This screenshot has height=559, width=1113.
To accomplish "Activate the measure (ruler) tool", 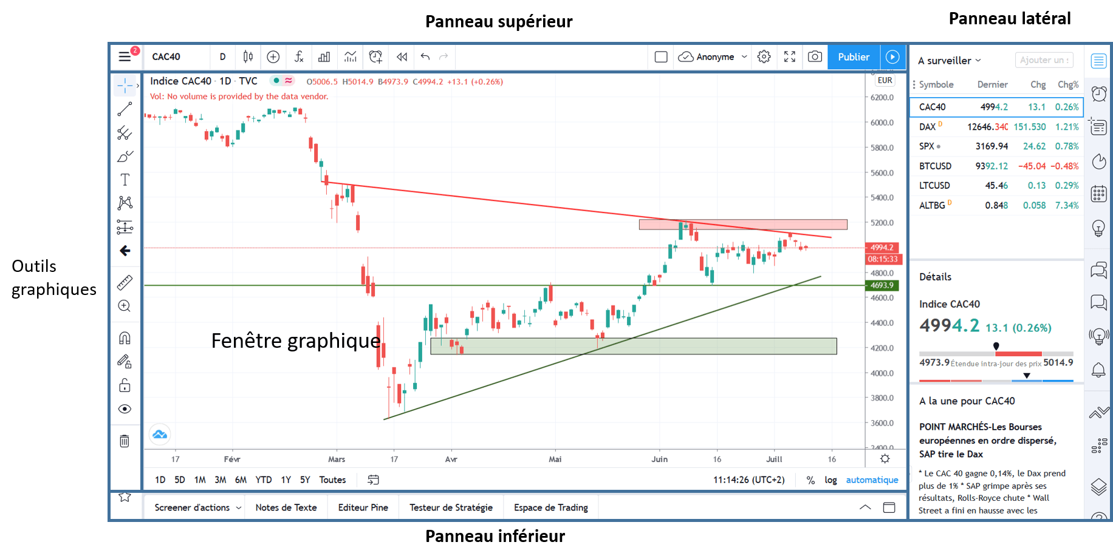I will pyautogui.click(x=125, y=282).
